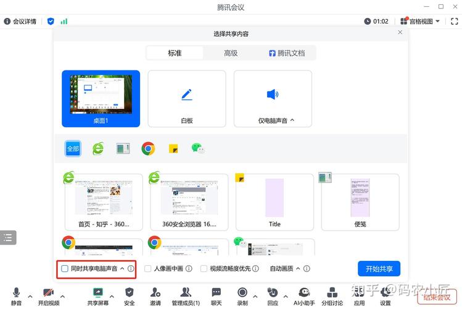The width and height of the screenshot is (462, 309).
Task: Expand record options arrow next to 录制
Action: coord(255,296)
